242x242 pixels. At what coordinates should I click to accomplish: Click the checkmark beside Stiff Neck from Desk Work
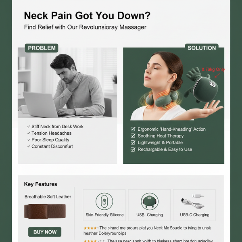pos(29,127)
